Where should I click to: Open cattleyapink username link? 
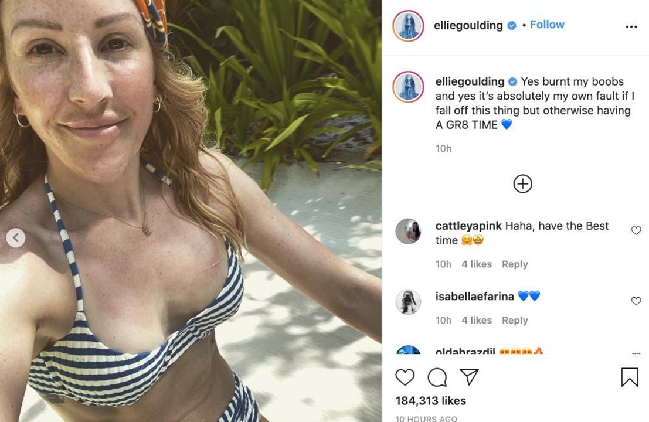(x=468, y=226)
